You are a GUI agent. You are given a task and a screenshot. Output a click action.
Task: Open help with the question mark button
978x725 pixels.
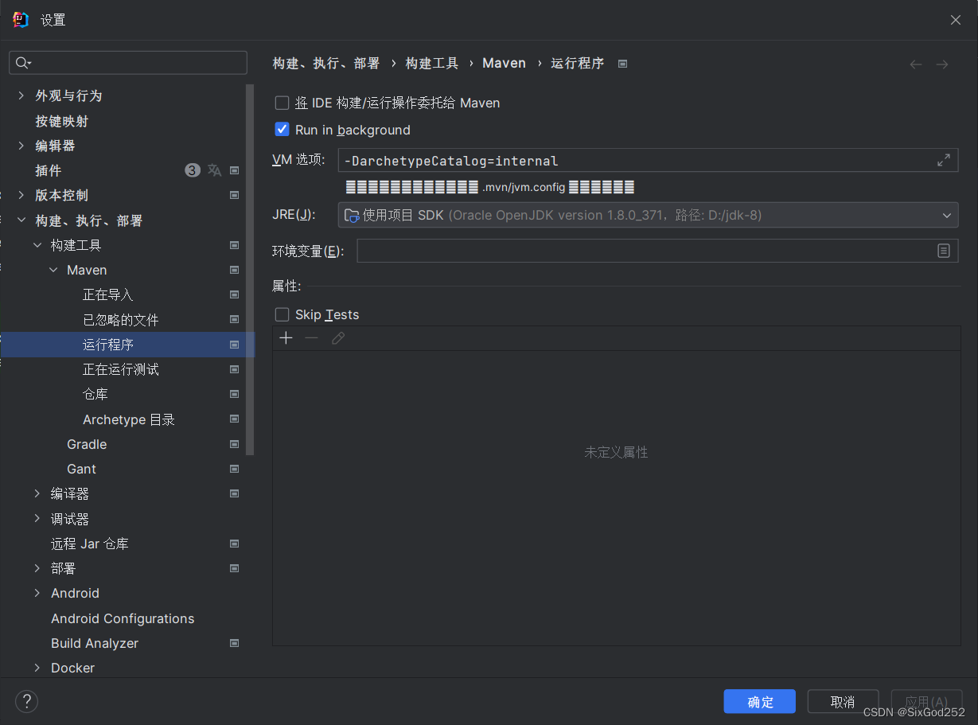[27, 701]
